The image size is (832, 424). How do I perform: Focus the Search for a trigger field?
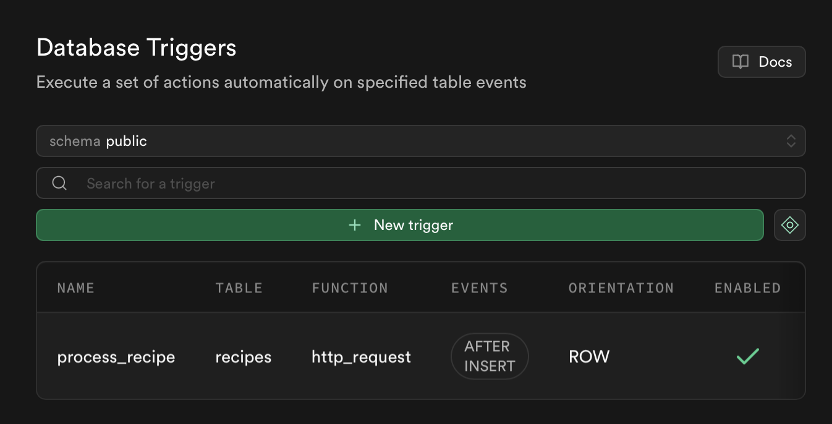tap(433, 184)
